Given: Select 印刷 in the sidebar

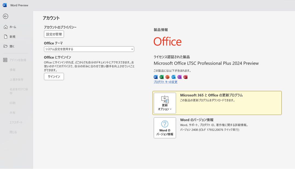Looking at the screenshot, I should pos(12,103).
